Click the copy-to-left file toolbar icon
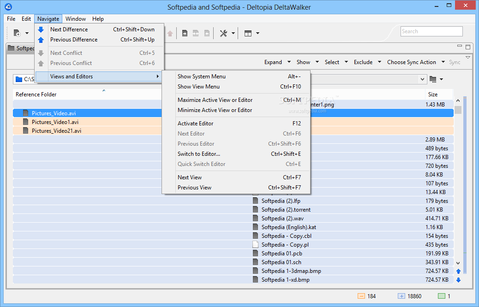 pyautogui.click(x=207, y=33)
